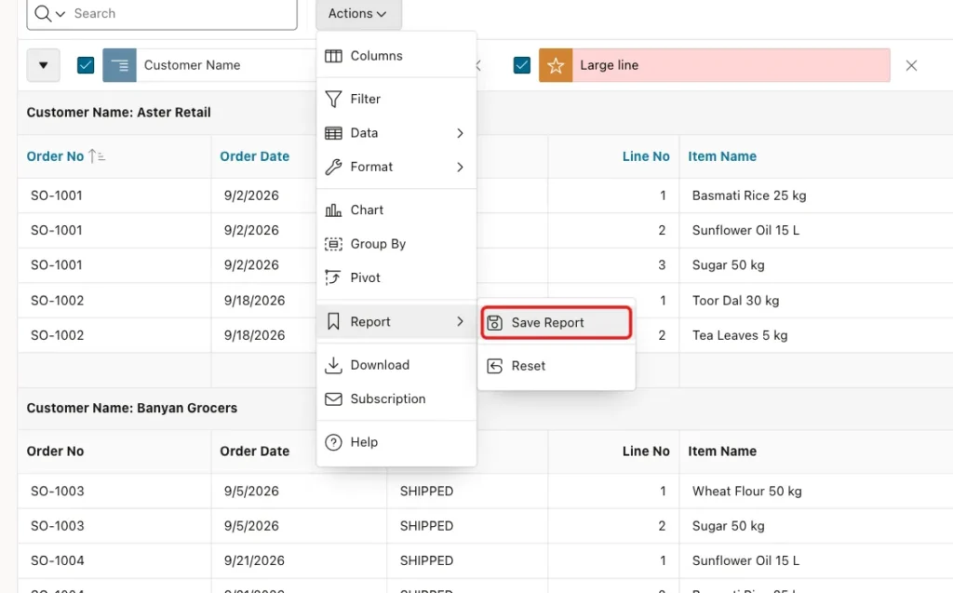Select Group By menu entry
The image size is (953, 593).
pyautogui.click(x=396, y=244)
